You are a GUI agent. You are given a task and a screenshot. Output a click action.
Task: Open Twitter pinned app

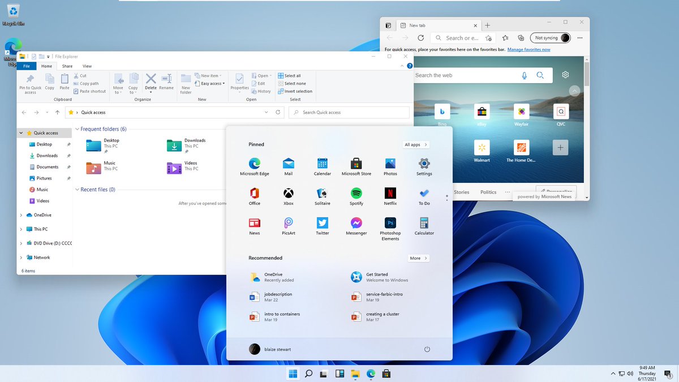tap(323, 226)
